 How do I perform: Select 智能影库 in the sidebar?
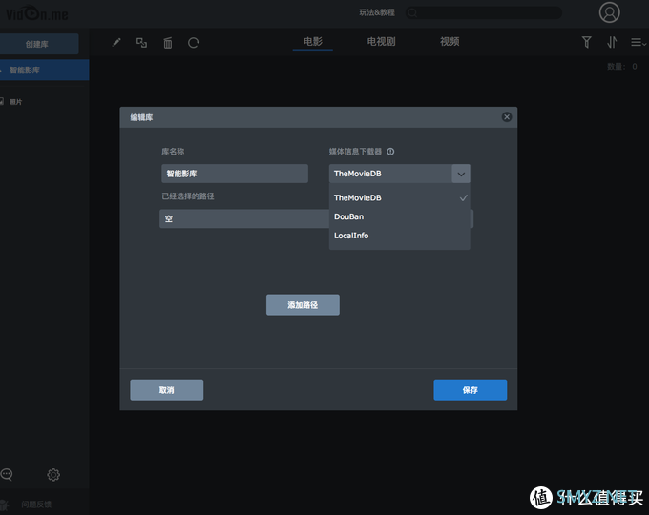click(44, 70)
